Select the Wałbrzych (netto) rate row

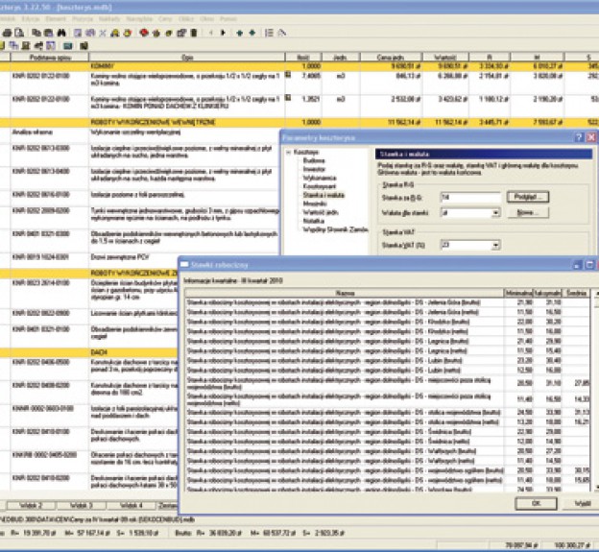388,461
